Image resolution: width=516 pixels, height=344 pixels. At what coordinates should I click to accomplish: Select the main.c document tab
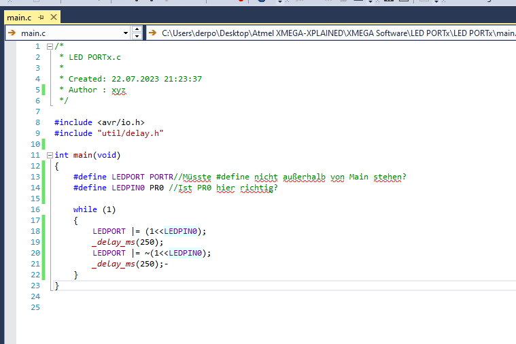[19, 18]
